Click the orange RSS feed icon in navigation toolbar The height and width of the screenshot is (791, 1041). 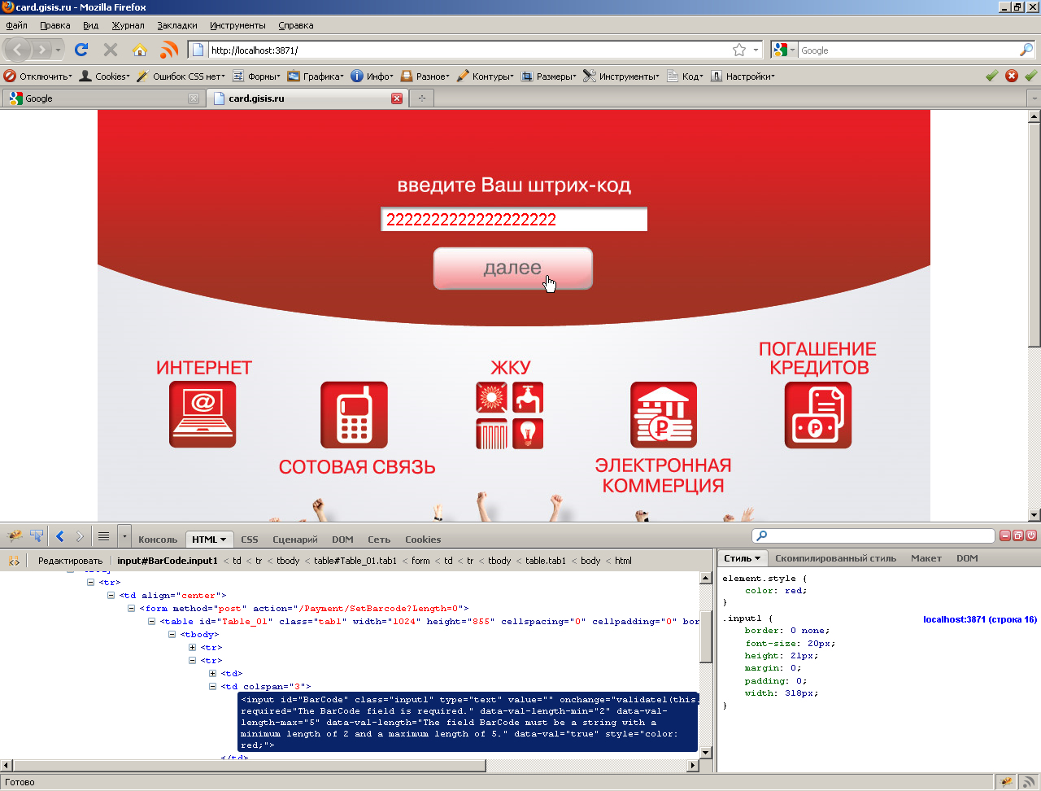coord(169,50)
